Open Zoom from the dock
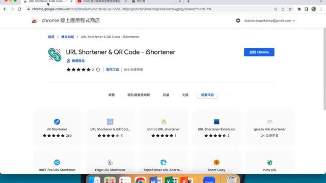Viewport: 326px width, 183px height. tap(209, 179)
